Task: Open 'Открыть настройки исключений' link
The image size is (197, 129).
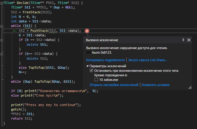Action: coord(114,85)
